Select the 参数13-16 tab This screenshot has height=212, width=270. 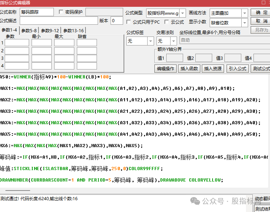click(x=74, y=30)
